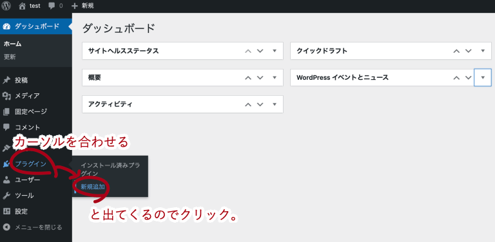Open the 投稿 pushpin menu
The image size is (495, 242).
coord(6,80)
